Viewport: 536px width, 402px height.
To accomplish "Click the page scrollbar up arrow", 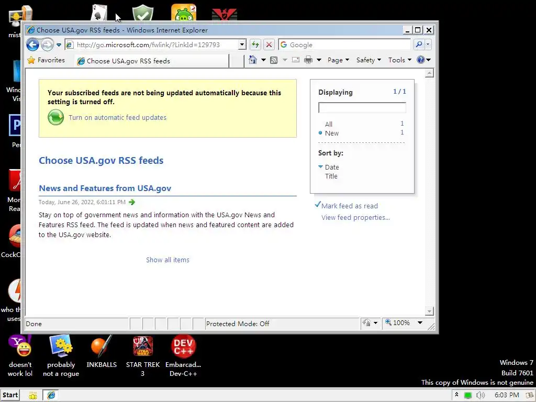I will point(429,73).
